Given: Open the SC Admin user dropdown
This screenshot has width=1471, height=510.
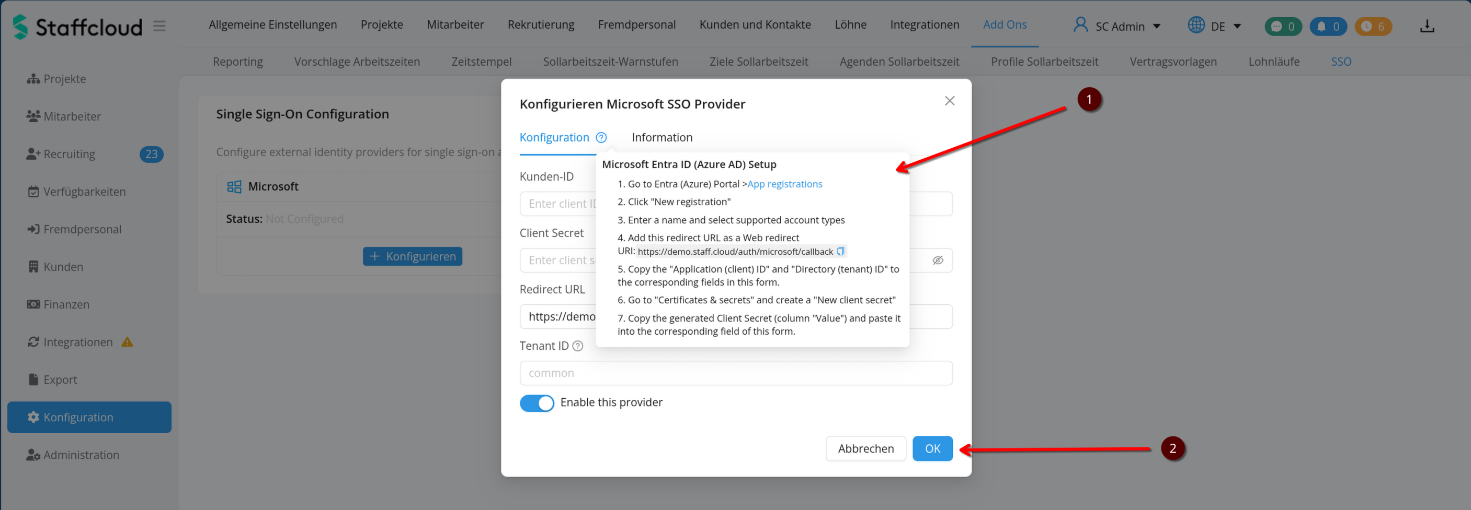Looking at the screenshot, I should (1116, 26).
